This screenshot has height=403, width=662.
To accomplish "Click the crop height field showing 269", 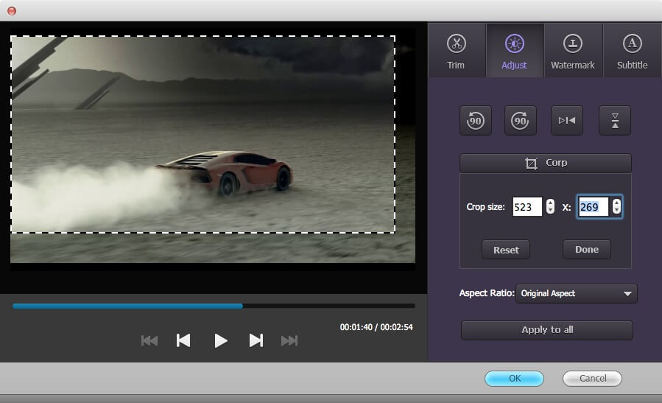I will [x=593, y=206].
